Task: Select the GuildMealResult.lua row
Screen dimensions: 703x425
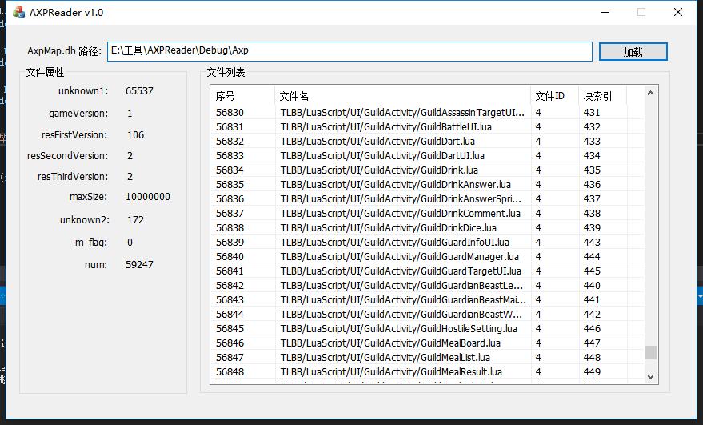Action: (x=391, y=372)
